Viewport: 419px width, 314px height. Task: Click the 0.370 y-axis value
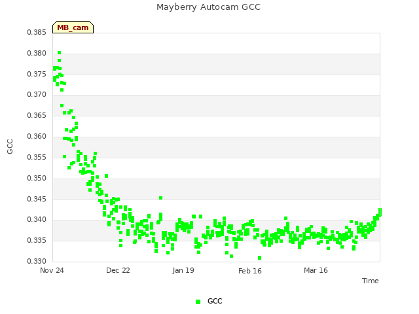point(37,94)
